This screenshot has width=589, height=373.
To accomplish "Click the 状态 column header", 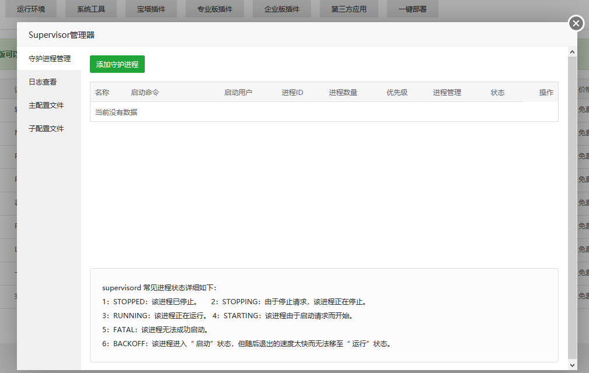I will point(498,92).
